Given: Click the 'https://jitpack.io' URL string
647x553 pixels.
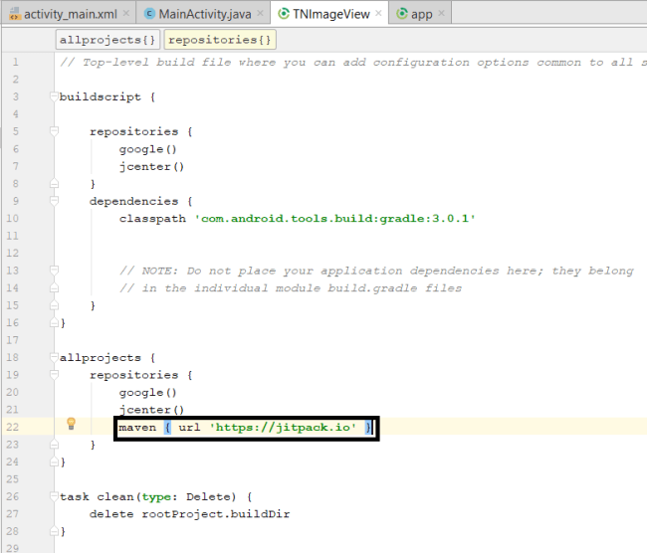Looking at the screenshot, I should pyautogui.click(x=283, y=427).
